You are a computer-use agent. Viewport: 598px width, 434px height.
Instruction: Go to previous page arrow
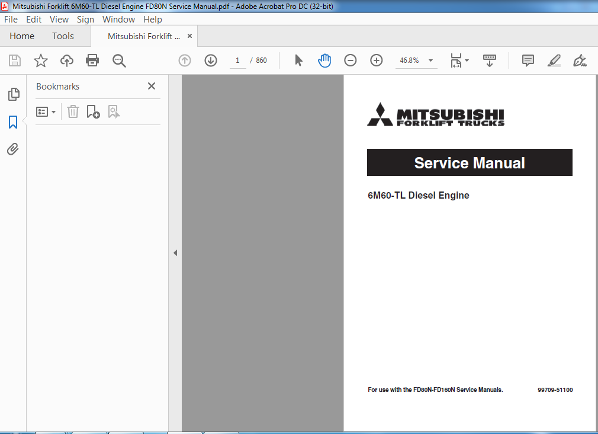(185, 60)
